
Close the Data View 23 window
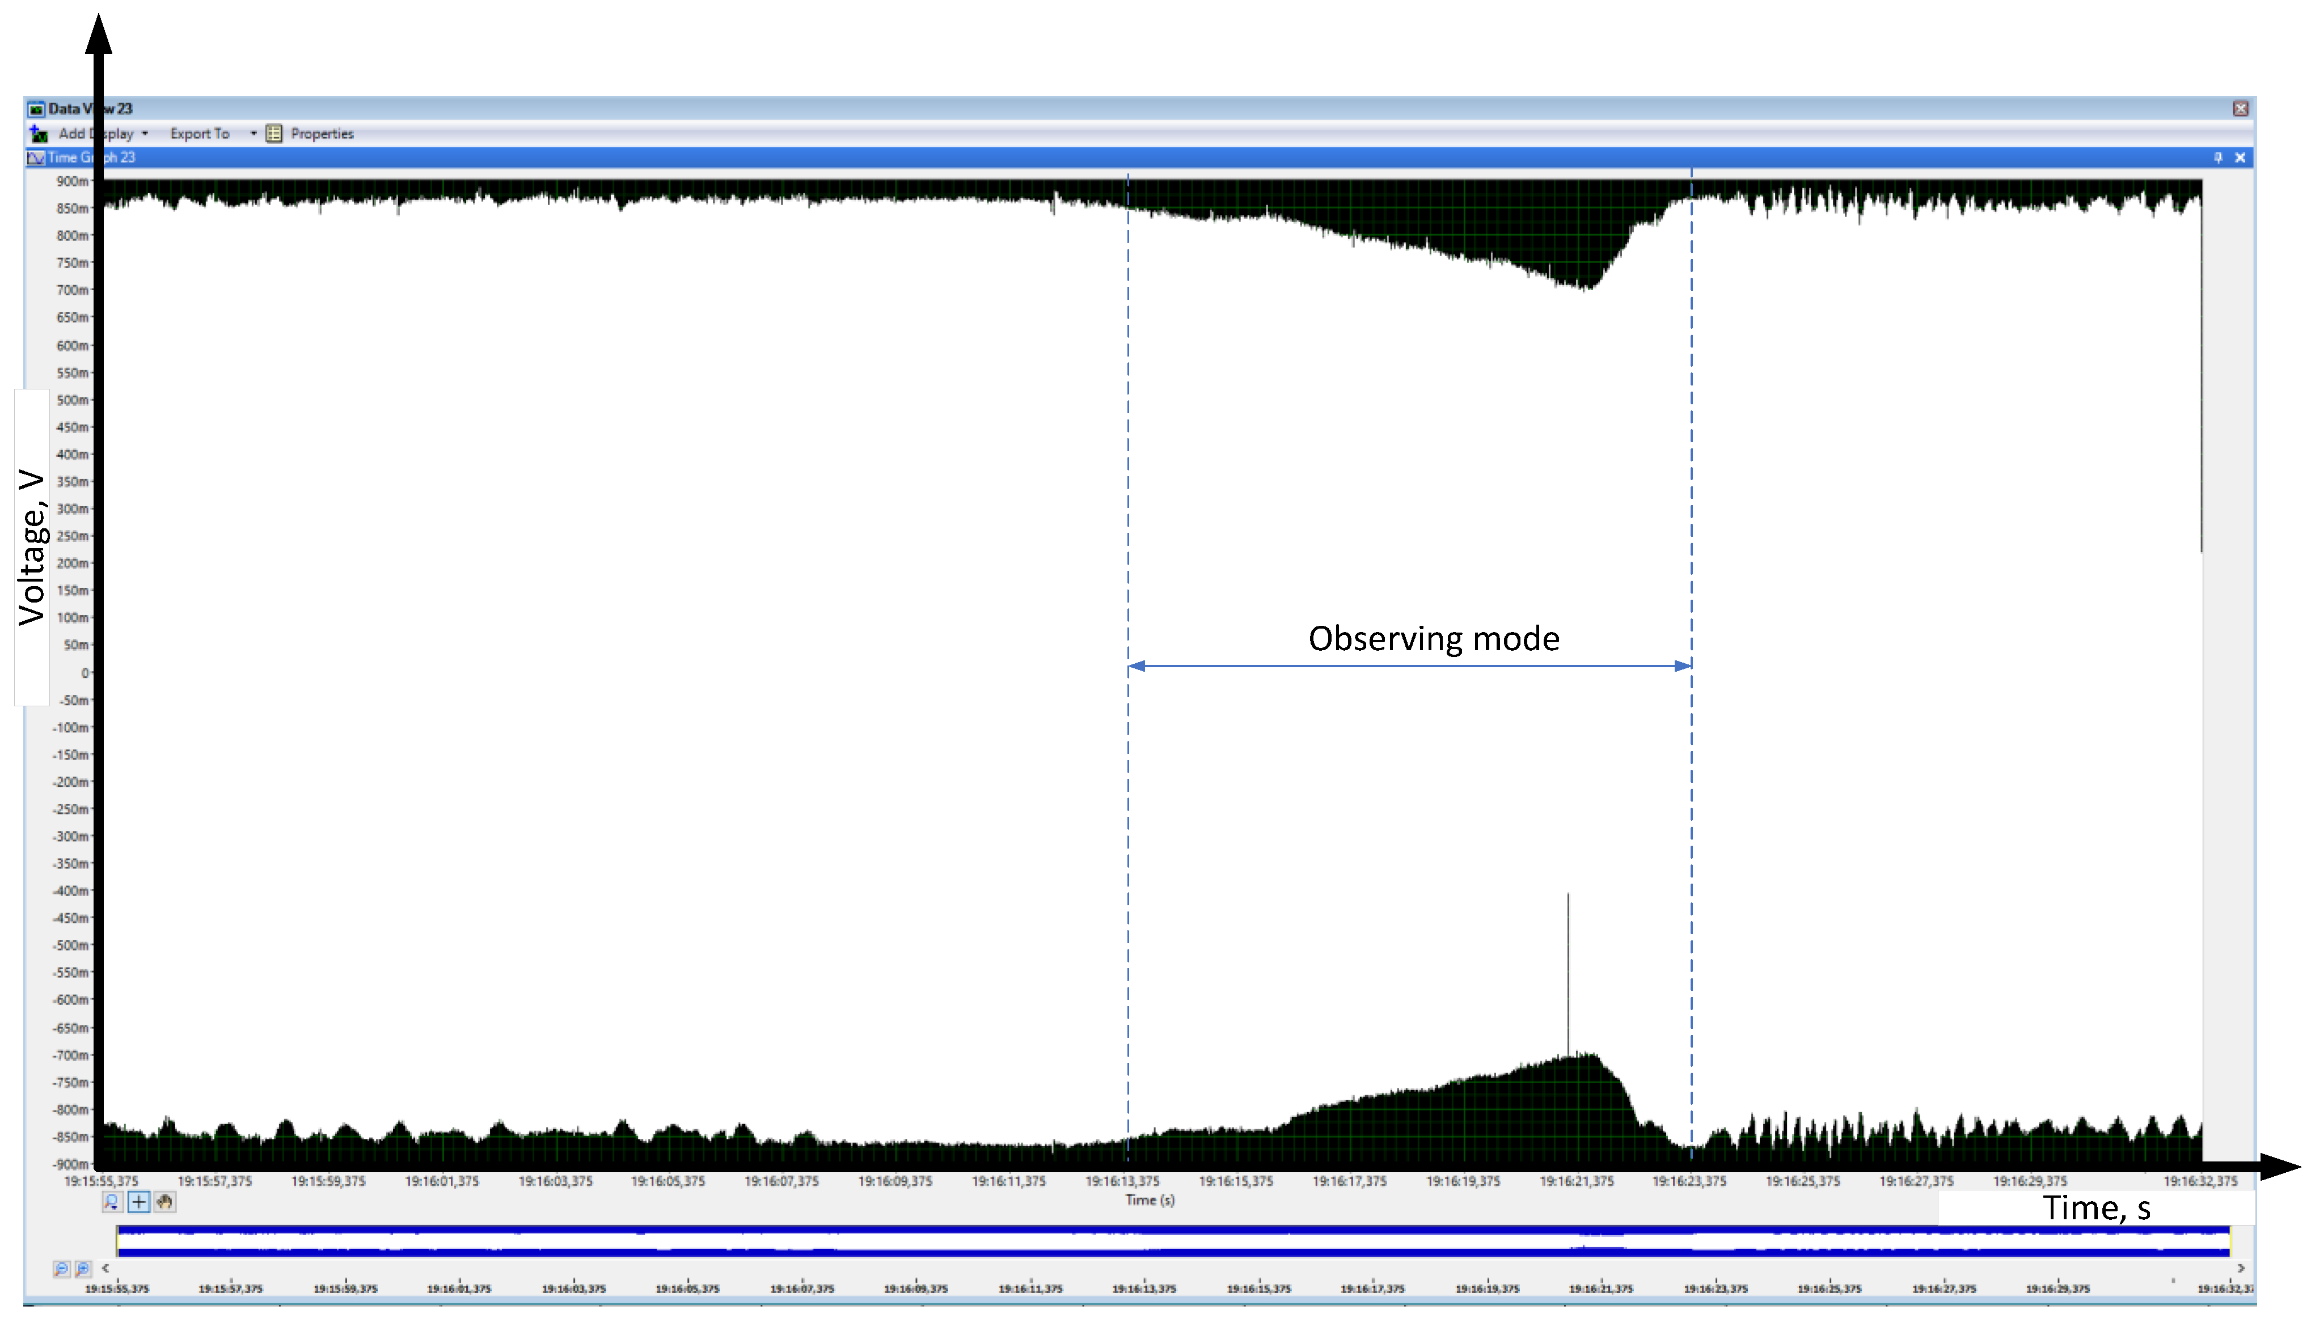click(x=2240, y=109)
